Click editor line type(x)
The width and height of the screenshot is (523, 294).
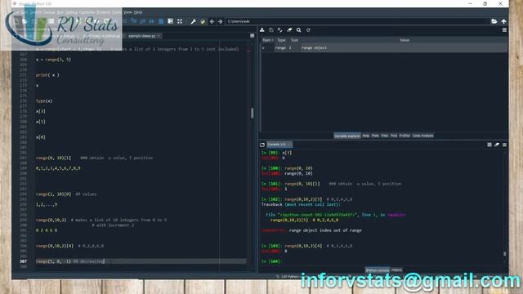pos(44,101)
